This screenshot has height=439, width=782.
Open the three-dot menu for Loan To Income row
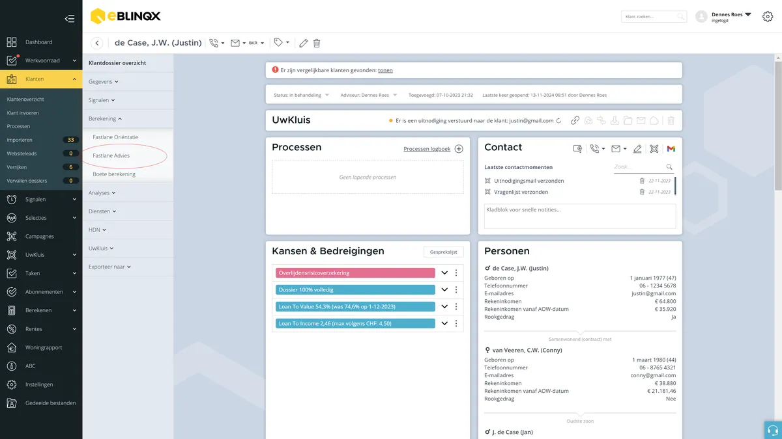(x=456, y=323)
